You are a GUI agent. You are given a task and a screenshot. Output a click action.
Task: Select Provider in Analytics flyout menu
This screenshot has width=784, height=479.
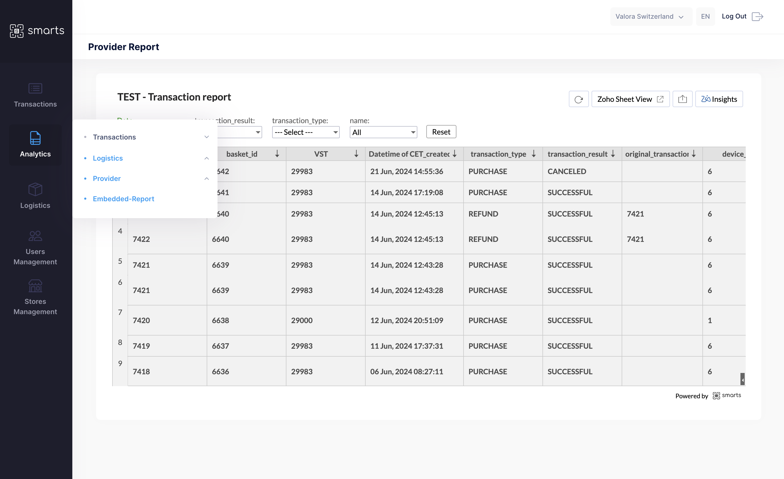[x=107, y=178]
